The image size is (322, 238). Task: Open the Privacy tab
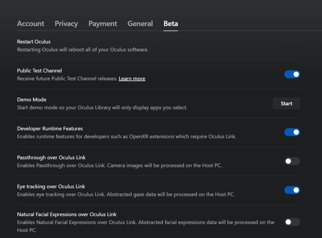(66, 24)
